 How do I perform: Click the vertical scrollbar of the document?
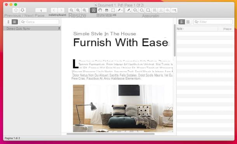click(175, 40)
